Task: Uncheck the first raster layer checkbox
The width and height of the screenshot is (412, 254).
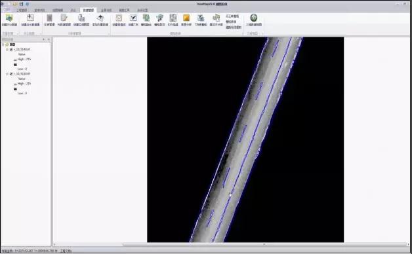Action: coord(11,50)
